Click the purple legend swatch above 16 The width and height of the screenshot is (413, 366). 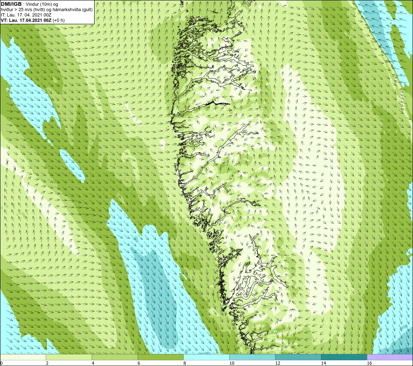(x=390, y=357)
